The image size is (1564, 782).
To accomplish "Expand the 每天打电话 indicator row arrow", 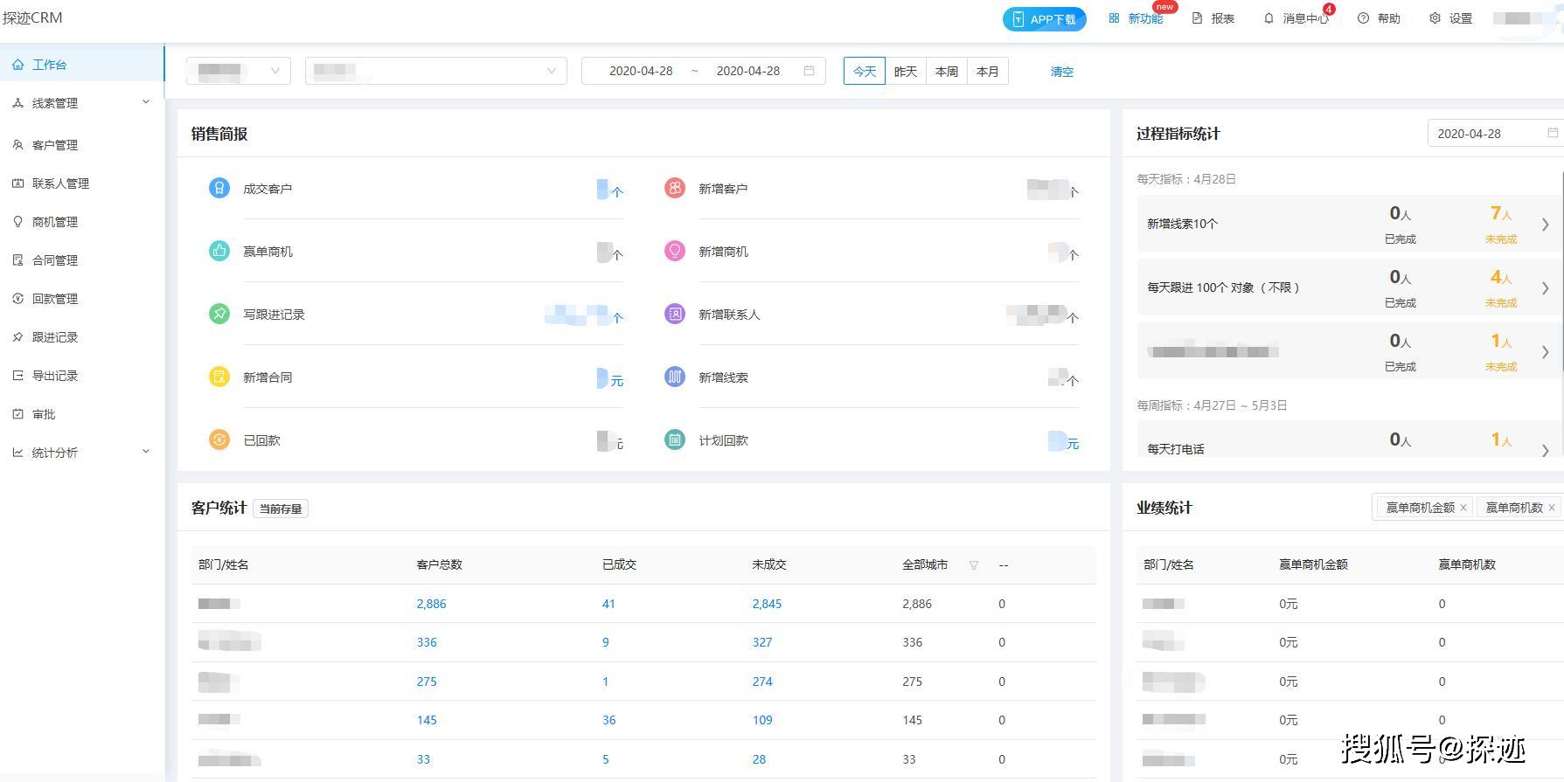I will pyautogui.click(x=1545, y=450).
